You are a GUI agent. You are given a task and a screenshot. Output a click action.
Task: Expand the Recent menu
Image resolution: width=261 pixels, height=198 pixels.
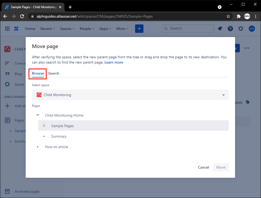click(48, 29)
